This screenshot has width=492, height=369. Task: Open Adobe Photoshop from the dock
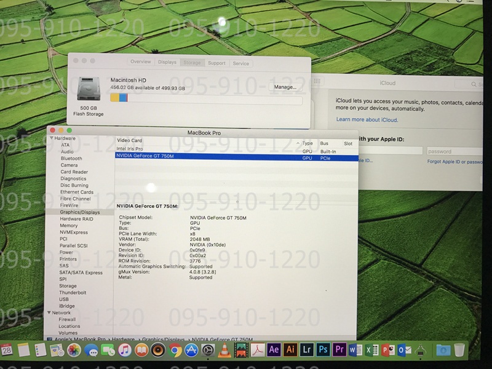[x=323, y=350]
